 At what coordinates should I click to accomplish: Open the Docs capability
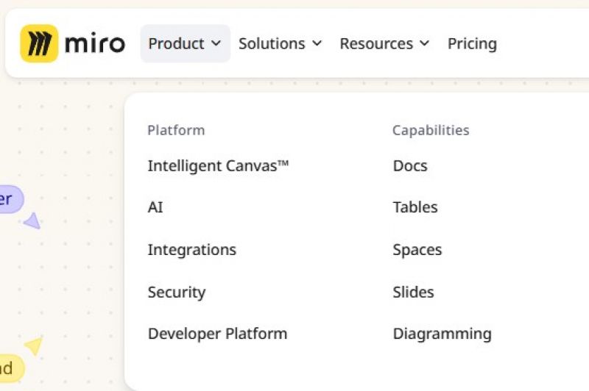410,165
